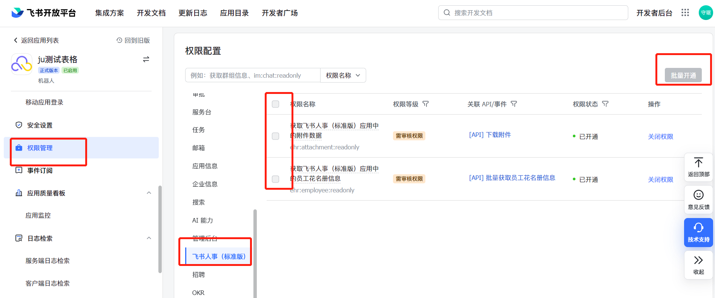Open the apps grid icon
The height and width of the screenshot is (298, 715).
pyautogui.click(x=685, y=13)
